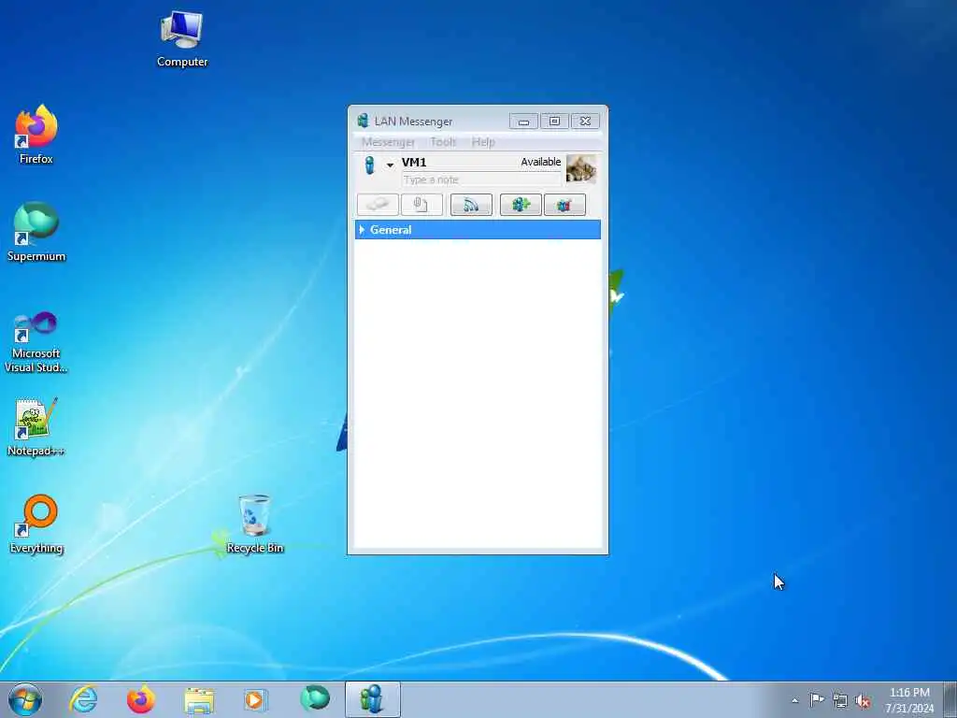957x718 pixels.
Task: Click the add group toolbar button
Action: pos(521,205)
